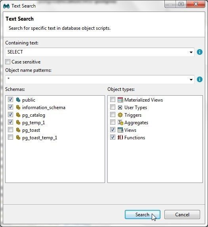Image resolution: width=208 pixels, height=227 pixels.
Task: Click the User Types icon
Action: (x=120, y=108)
